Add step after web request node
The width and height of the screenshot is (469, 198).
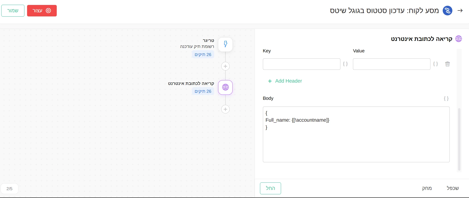[225, 109]
